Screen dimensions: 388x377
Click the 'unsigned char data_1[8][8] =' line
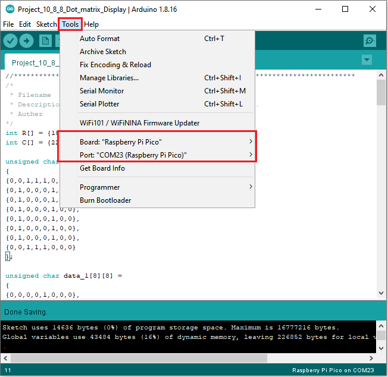[x=64, y=276]
